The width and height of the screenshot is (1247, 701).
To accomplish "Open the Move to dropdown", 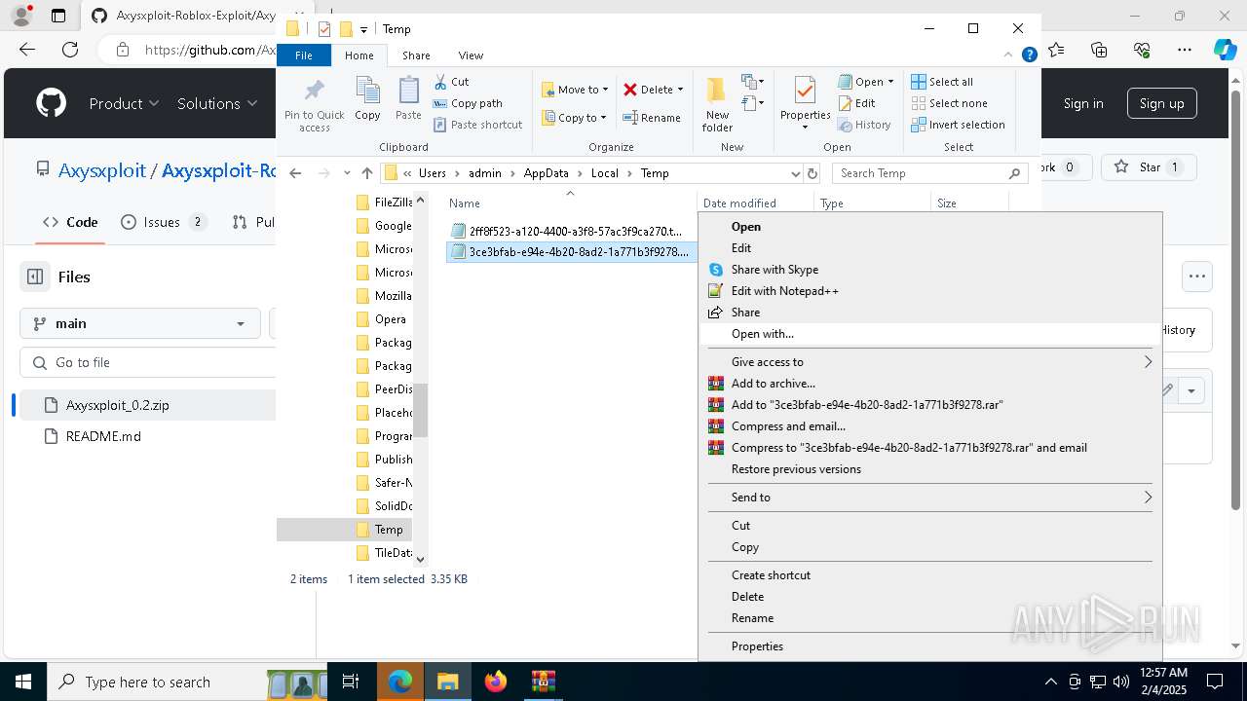I will tap(575, 90).
